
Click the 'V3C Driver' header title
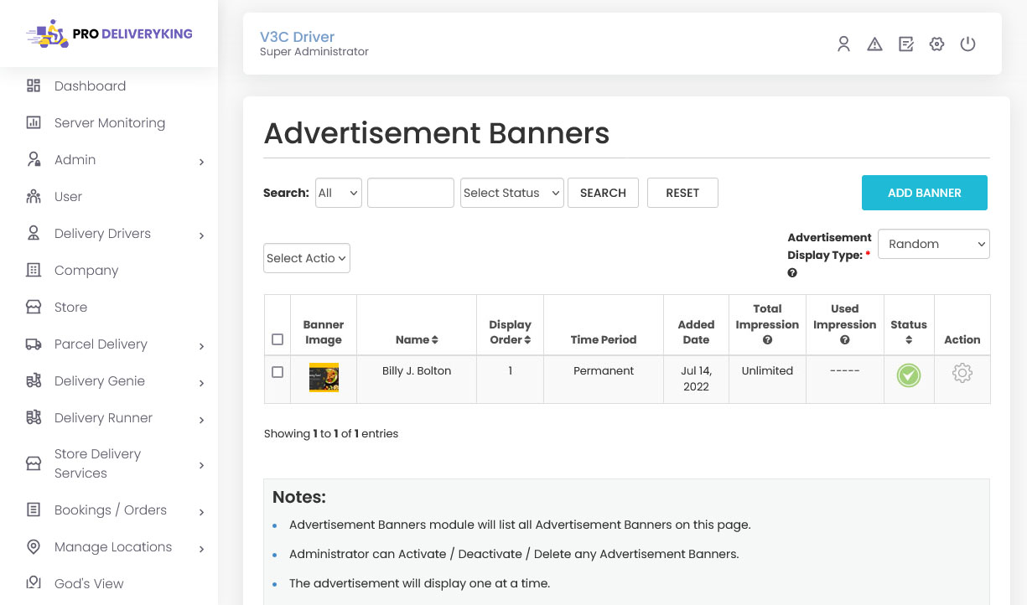click(298, 37)
